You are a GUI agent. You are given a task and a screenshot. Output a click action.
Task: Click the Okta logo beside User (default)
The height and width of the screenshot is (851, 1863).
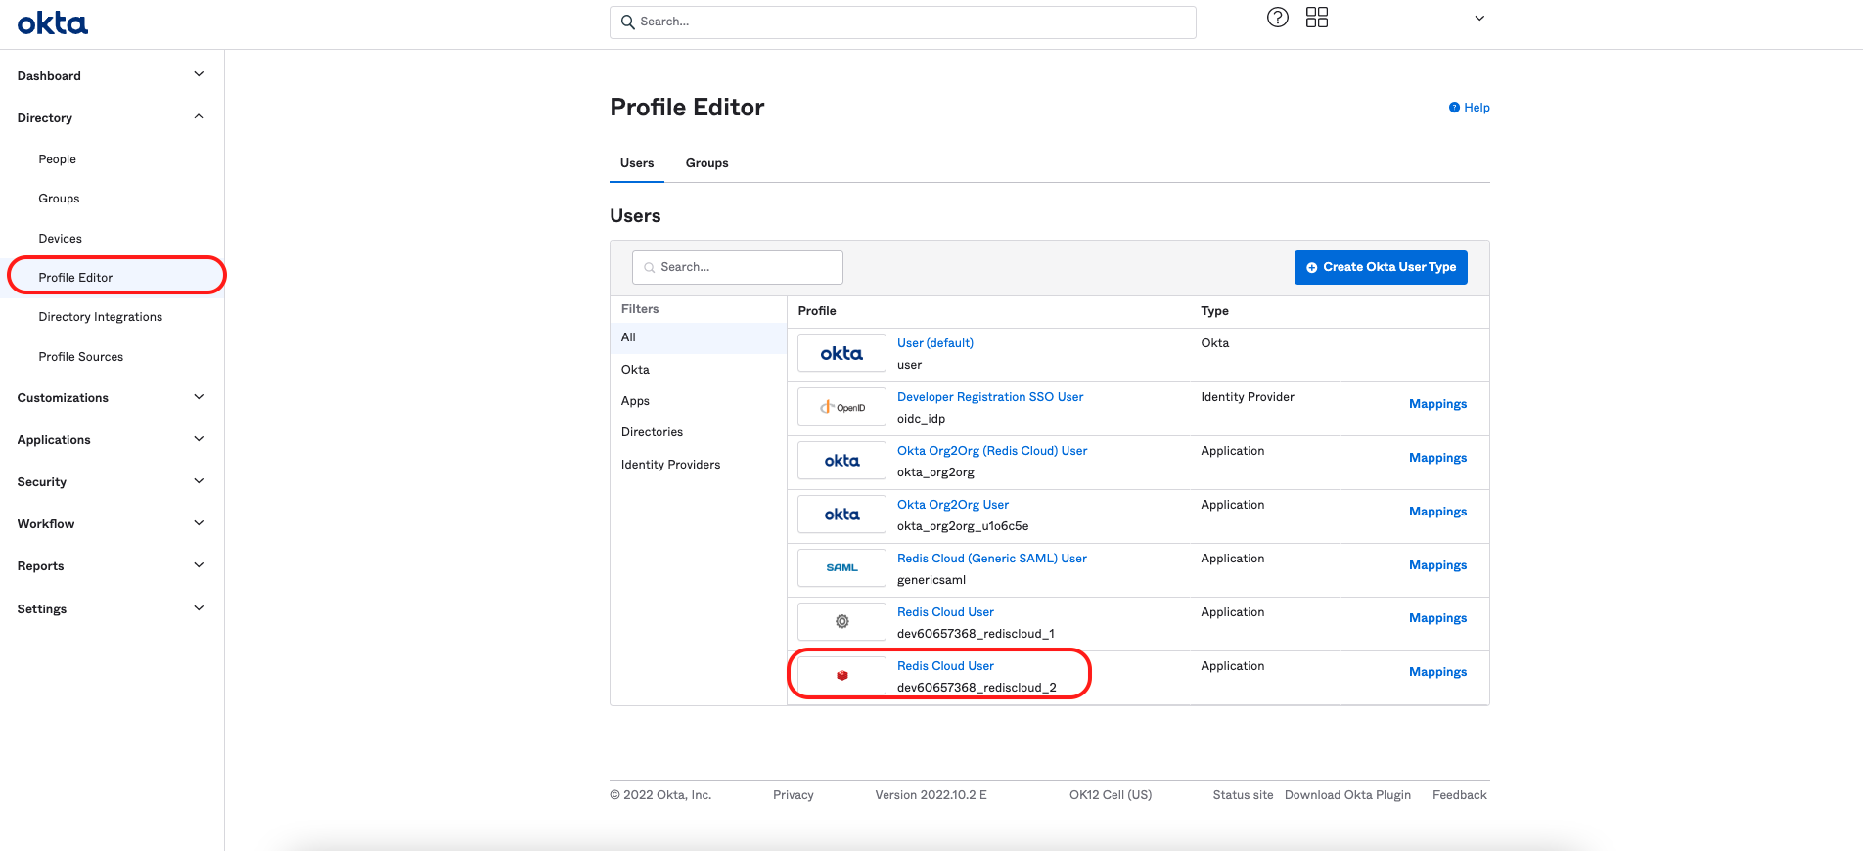pyautogui.click(x=841, y=353)
